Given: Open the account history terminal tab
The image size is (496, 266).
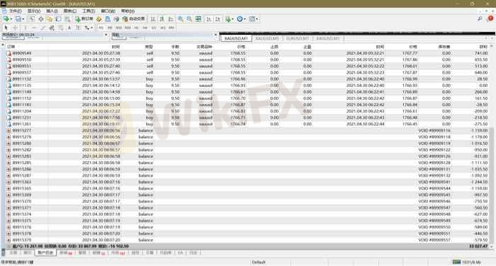Looking at the screenshot, I should 45,253.
